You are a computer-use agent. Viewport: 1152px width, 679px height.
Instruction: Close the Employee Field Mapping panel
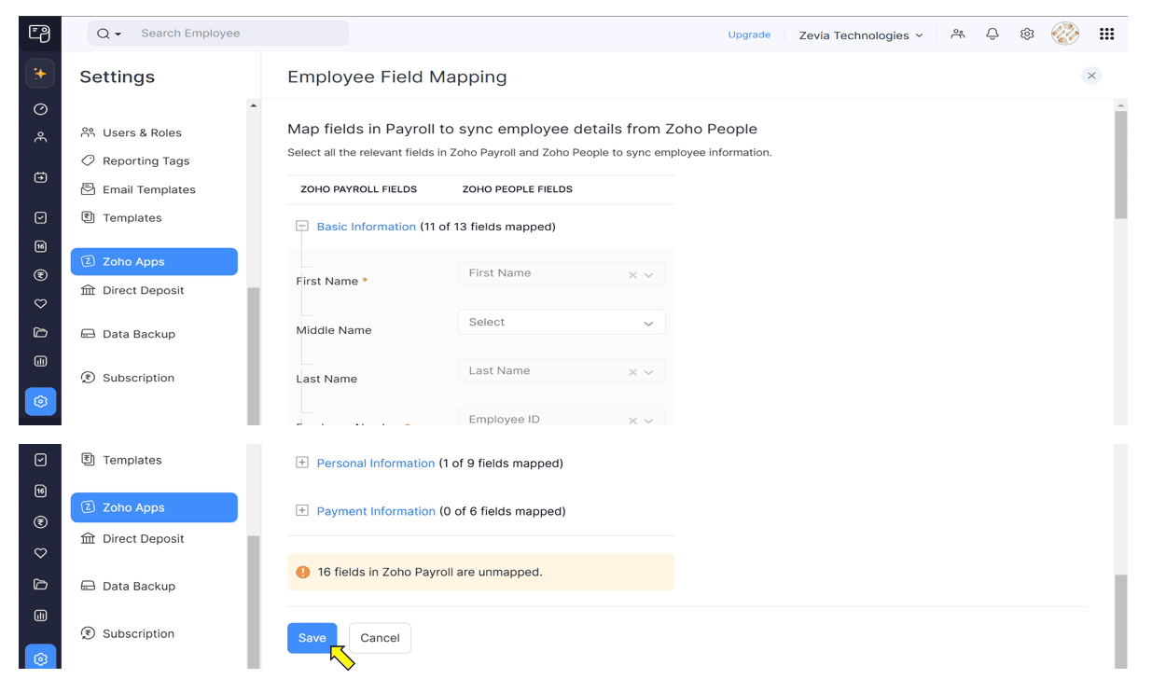point(1091,76)
